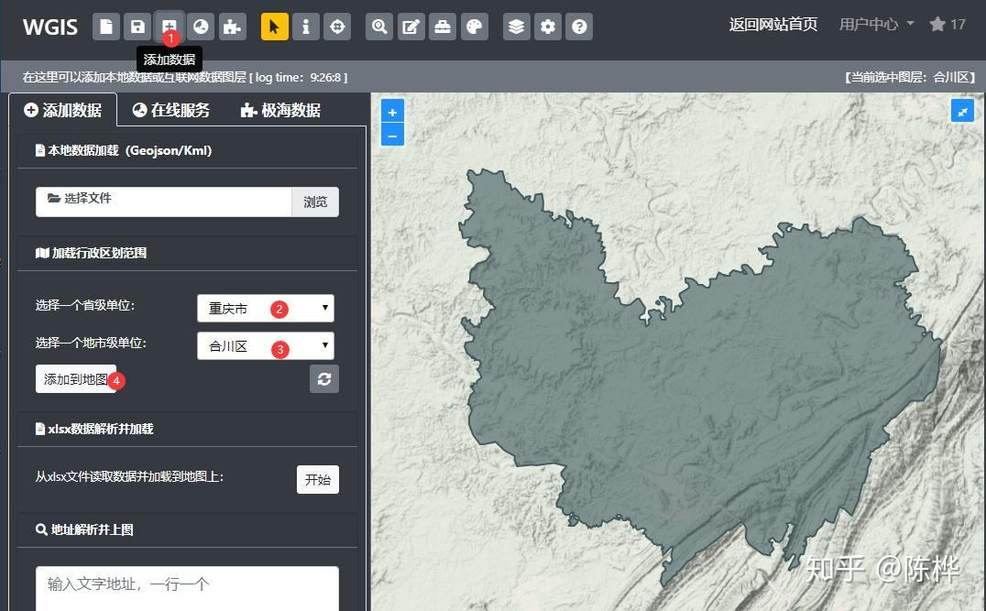
Task: Click the xlsx数据解析并加载 section heading
Action: (x=94, y=429)
